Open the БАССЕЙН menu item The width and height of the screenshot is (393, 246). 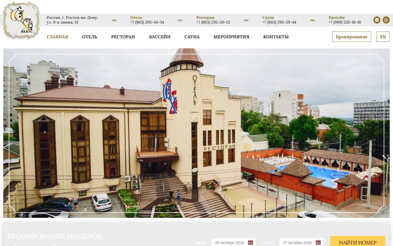coord(160,37)
